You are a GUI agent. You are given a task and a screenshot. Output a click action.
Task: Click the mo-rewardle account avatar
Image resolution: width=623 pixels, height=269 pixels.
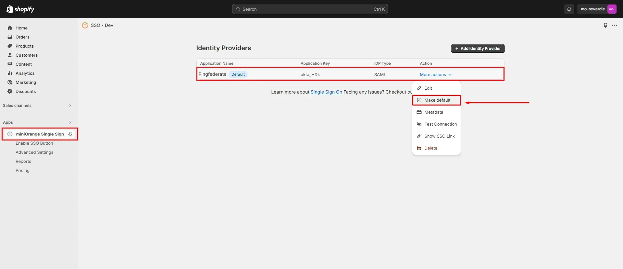tap(612, 9)
